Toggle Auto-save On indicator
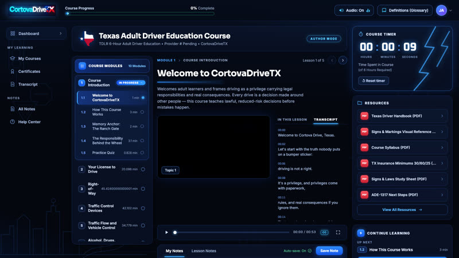 pyautogui.click(x=297, y=251)
